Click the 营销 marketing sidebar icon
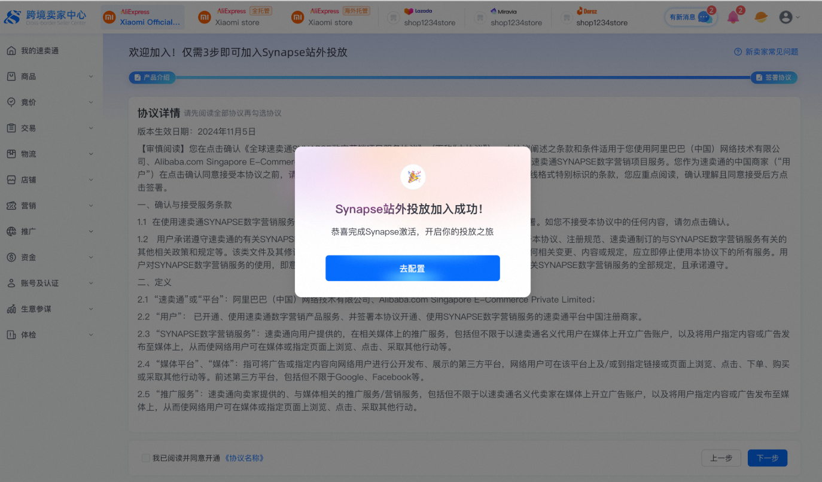Image resolution: width=822 pixels, height=482 pixels. click(11, 206)
